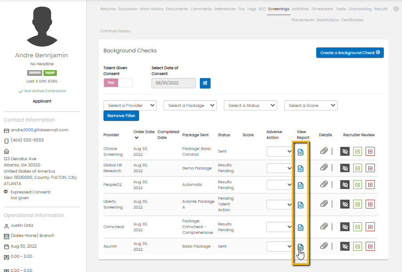Click the red reject review icon for Choice Screening
The width and height of the screenshot is (402, 272).
(370, 151)
